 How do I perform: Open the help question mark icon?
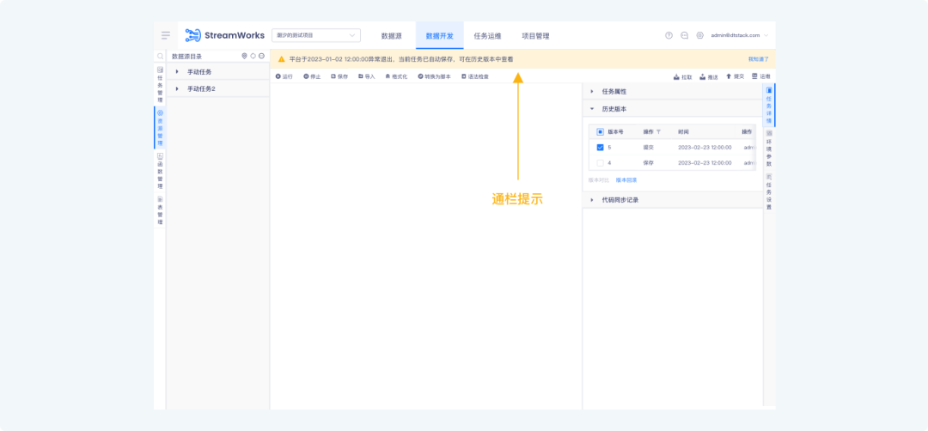(669, 35)
